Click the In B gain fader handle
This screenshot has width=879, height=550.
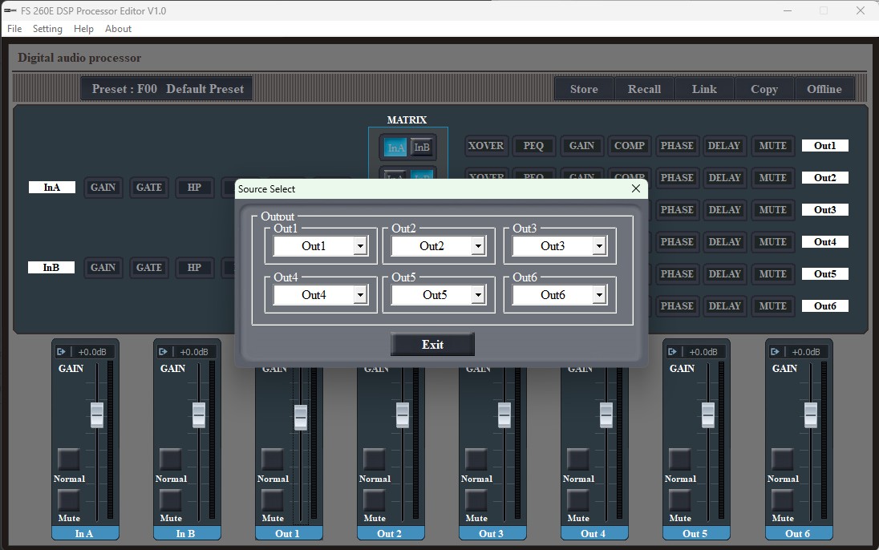(198, 415)
